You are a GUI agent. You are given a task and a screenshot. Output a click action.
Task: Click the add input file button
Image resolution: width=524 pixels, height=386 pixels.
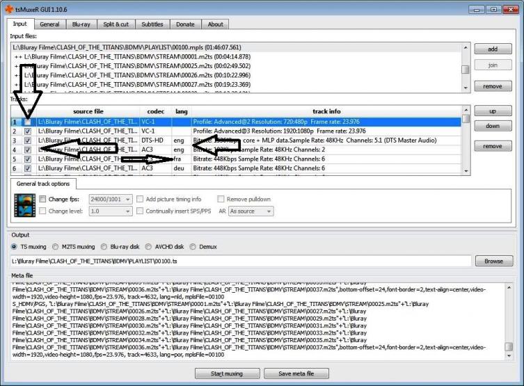click(x=493, y=49)
